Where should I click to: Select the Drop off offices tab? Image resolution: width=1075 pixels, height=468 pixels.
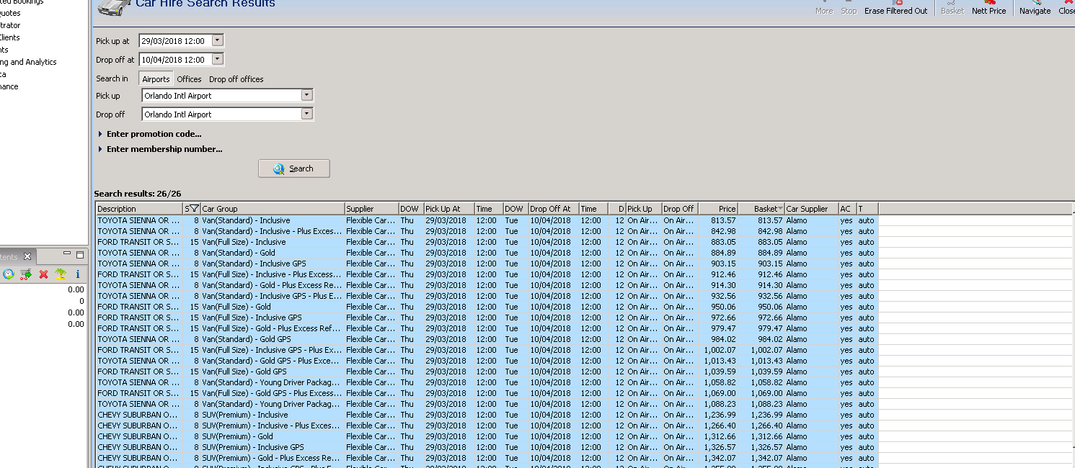[x=236, y=79]
